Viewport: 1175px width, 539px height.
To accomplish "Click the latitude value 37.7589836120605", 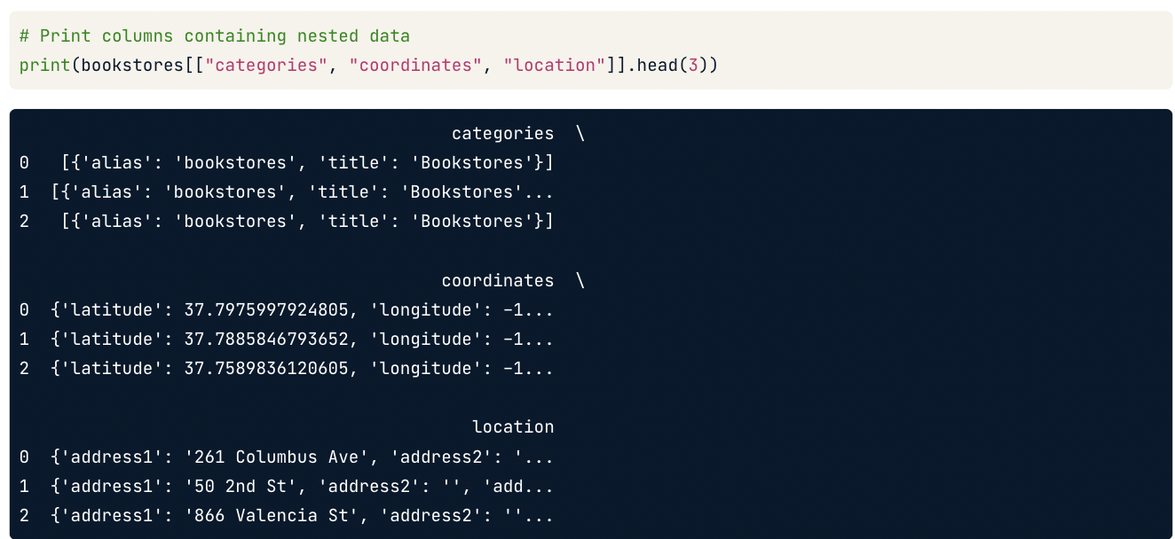I will coord(265,369).
